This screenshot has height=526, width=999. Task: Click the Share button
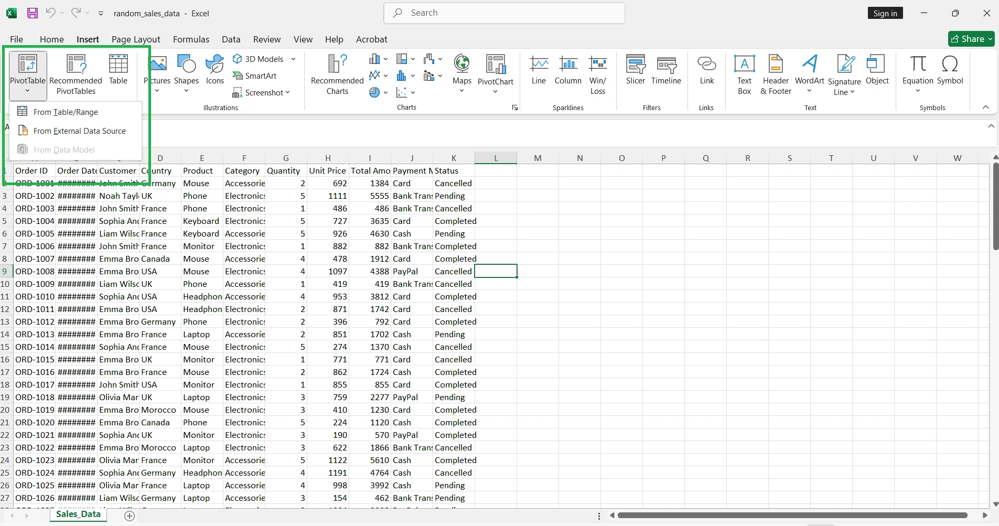point(971,39)
